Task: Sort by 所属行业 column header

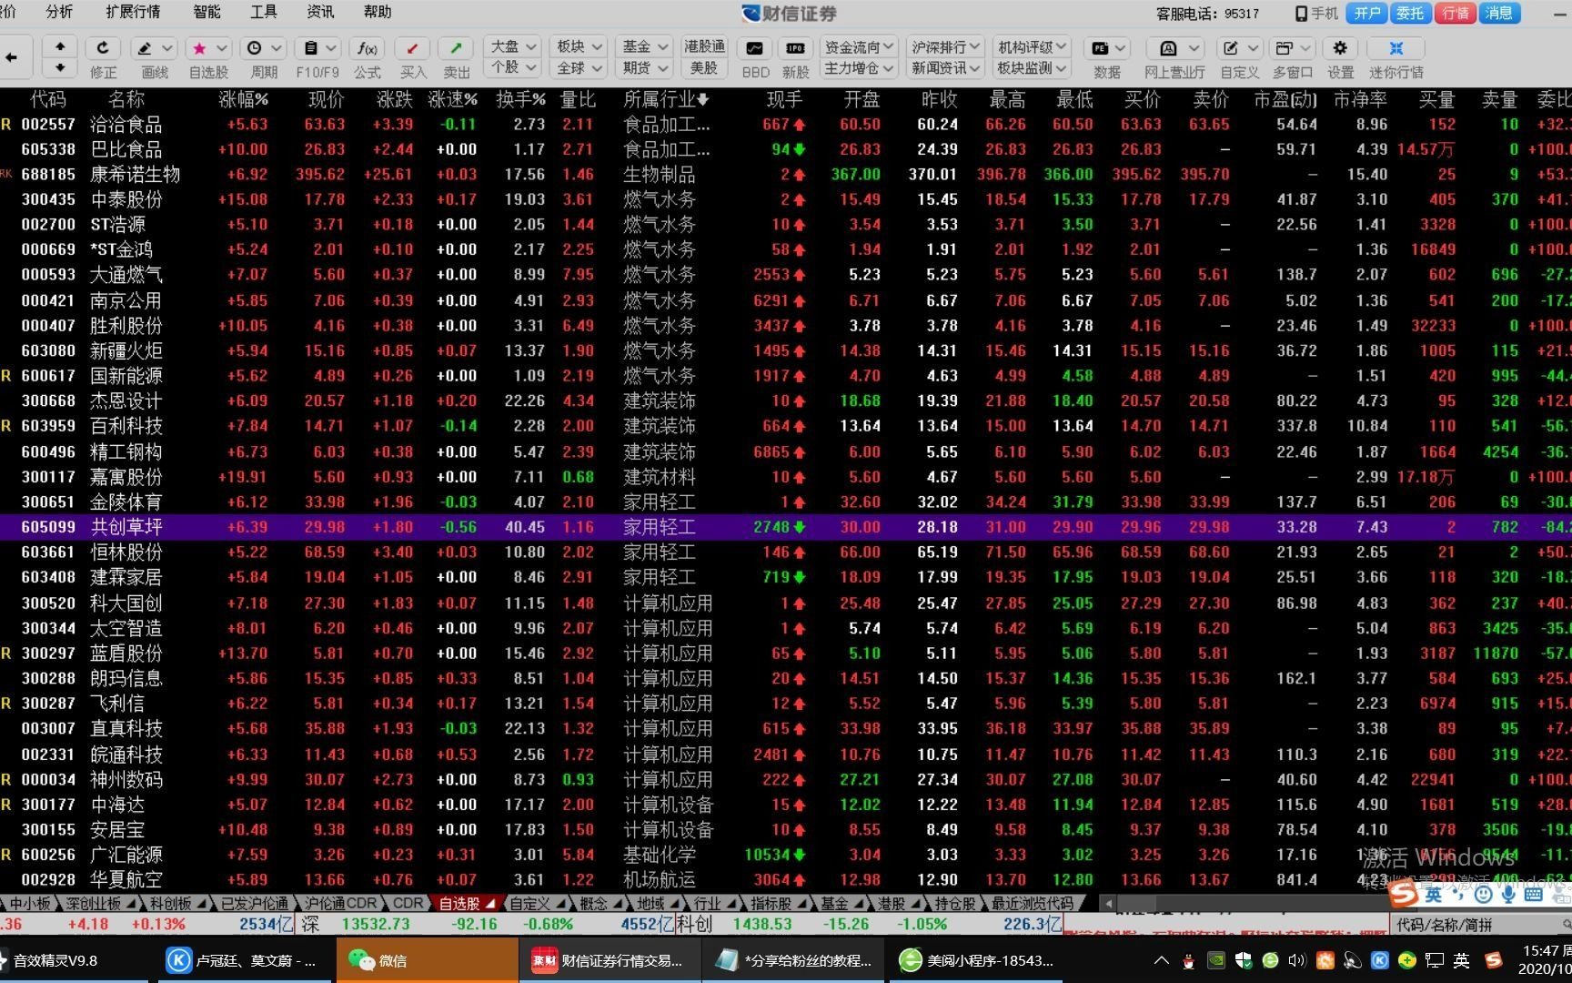Action: 666,99
